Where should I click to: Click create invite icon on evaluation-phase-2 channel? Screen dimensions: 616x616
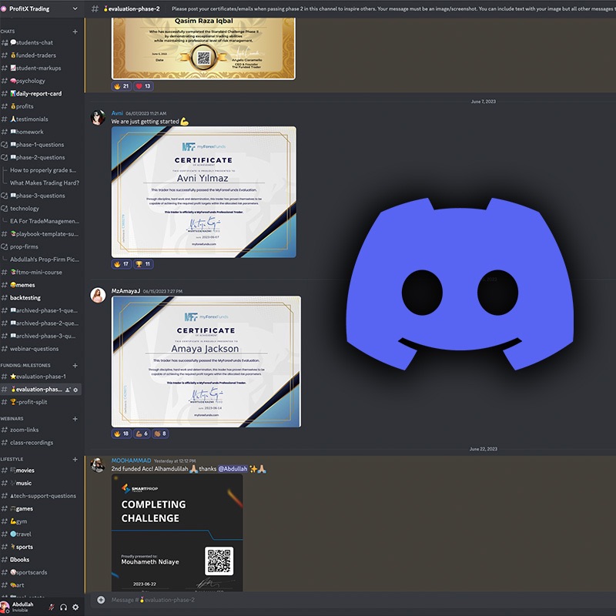click(68, 390)
